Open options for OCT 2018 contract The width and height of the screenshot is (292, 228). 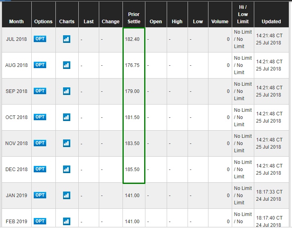pos(40,117)
